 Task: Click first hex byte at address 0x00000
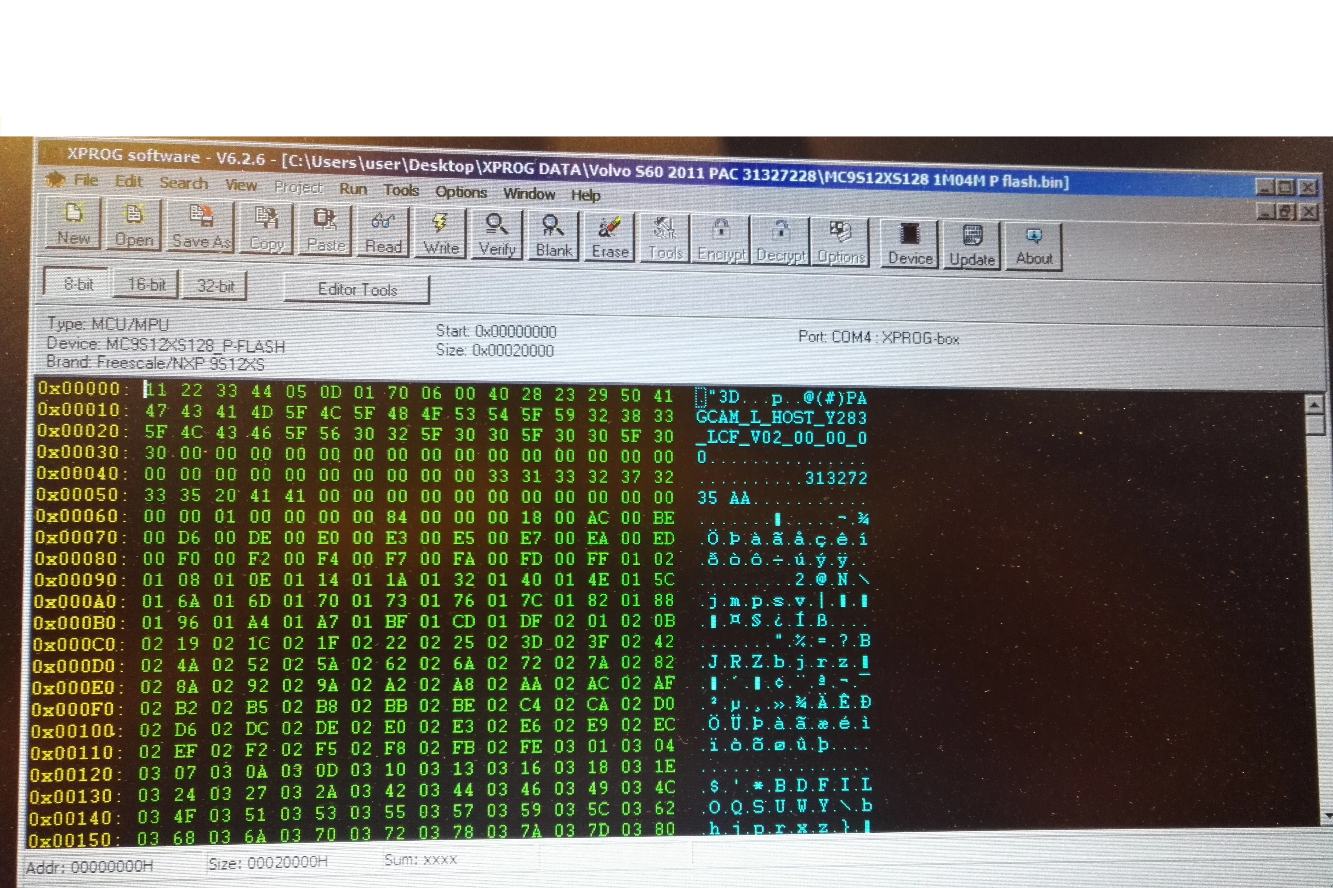156,390
